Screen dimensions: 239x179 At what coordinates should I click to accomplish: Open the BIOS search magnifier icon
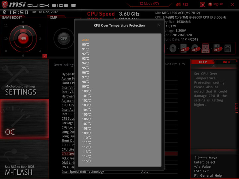(x=202, y=5)
